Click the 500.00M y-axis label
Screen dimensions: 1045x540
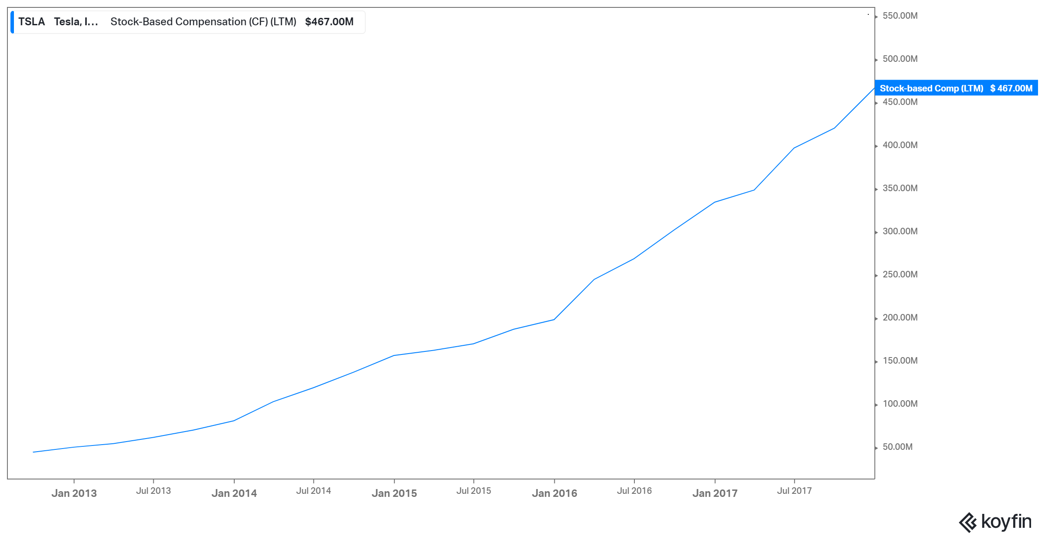pos(900,59)
